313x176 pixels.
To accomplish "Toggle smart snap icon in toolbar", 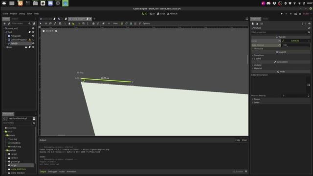I will tap(79, 23).
